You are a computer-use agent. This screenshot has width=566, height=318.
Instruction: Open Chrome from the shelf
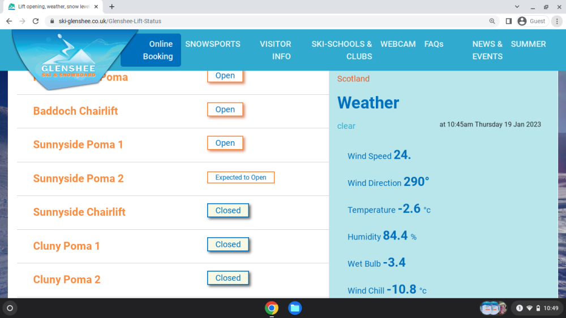point(272,308)
